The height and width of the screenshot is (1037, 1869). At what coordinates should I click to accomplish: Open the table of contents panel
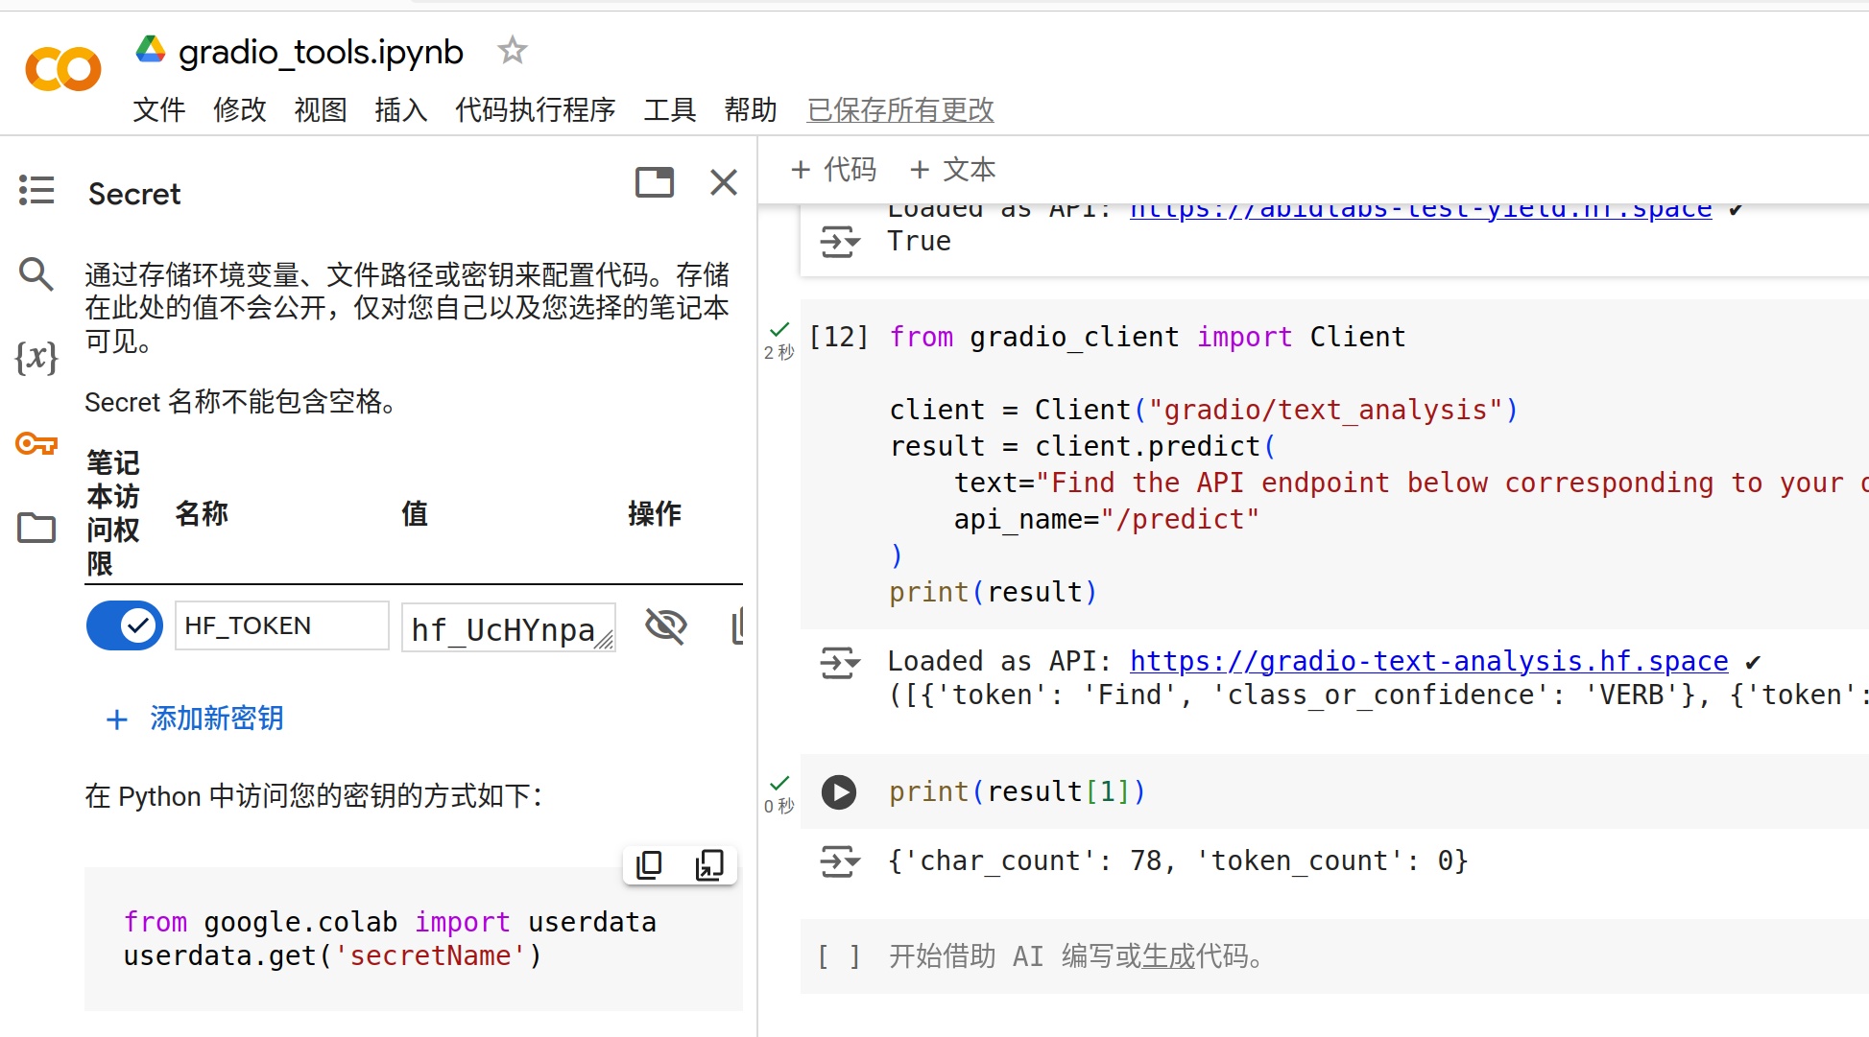click(x=36, y=190)
